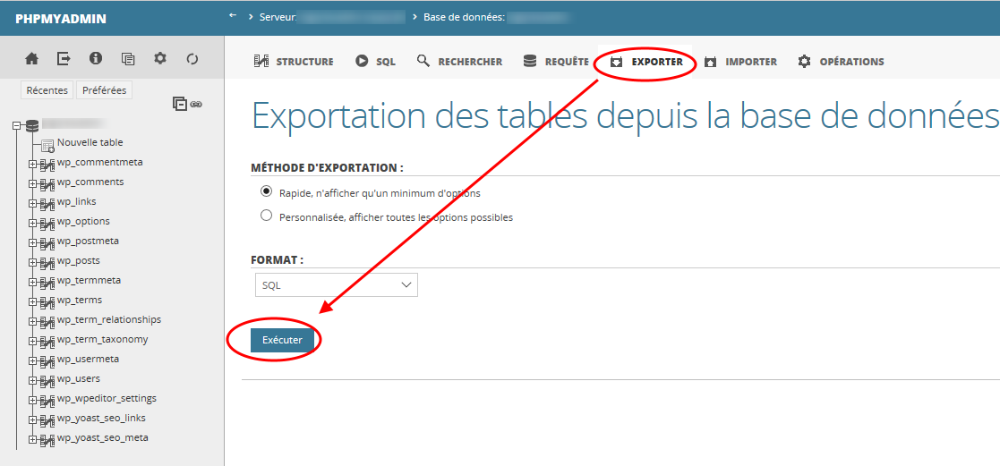Image resolution: width=1000 pixels, height=466 pixels.
Task: Click the logout door icon
Action: (x=64, y=59)
